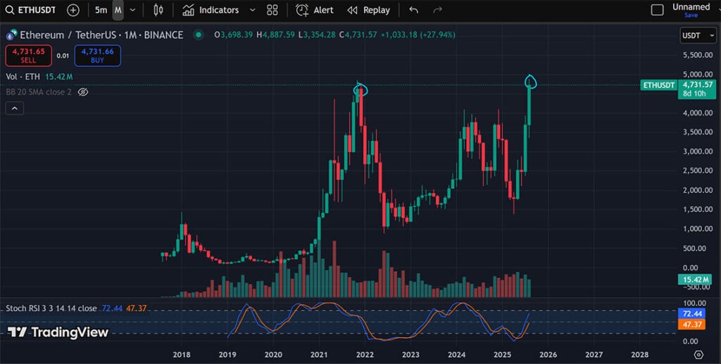
Task: Click the magnifier search icon
Action: [10, 10]
